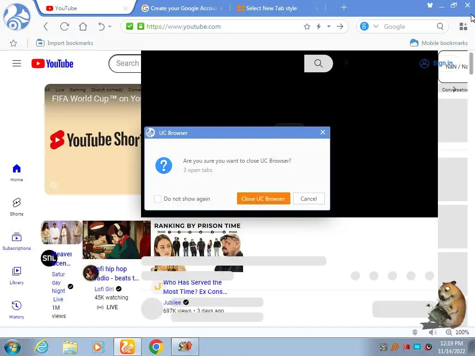Switch to Create your Google Account tab
Viewport: 475px width, 356px height.
point(182,8)
